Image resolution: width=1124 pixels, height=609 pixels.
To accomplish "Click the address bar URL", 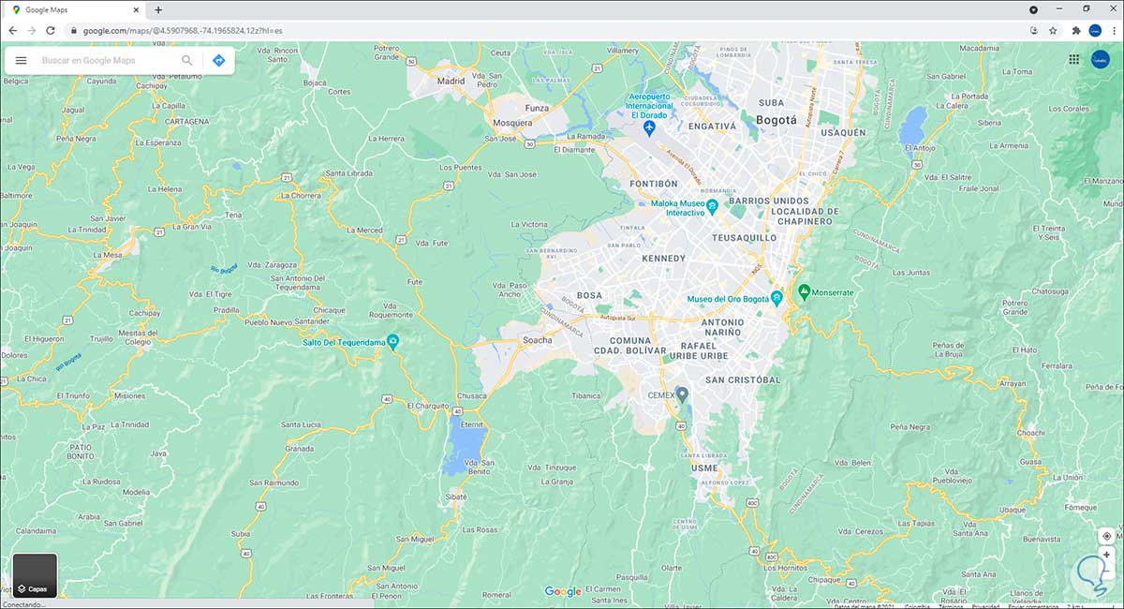I will (x=183, y=30).
